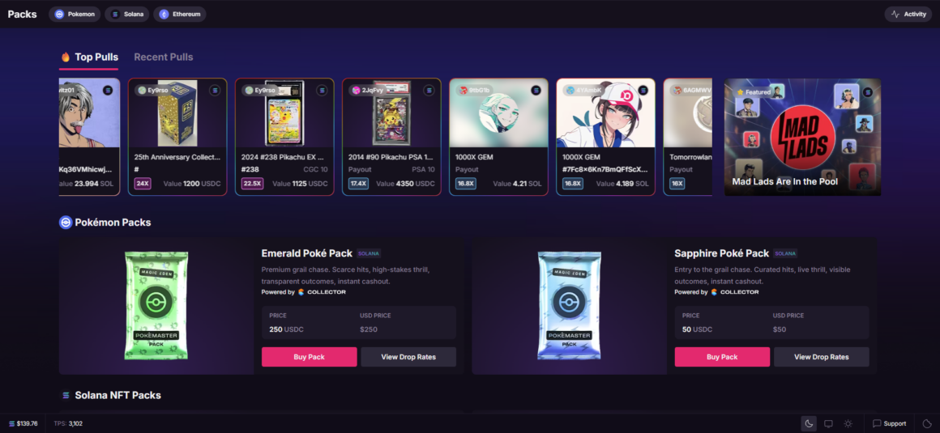Open the Mad Lads featured banner
940x433 pixels.
803,137
